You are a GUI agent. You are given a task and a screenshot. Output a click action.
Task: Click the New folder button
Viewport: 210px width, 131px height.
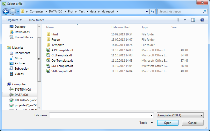point(36,20)
